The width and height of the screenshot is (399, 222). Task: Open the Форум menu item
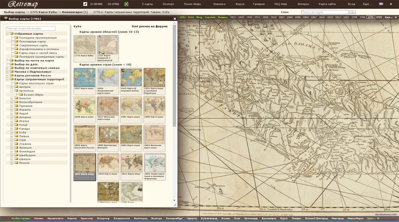[240, 4]
